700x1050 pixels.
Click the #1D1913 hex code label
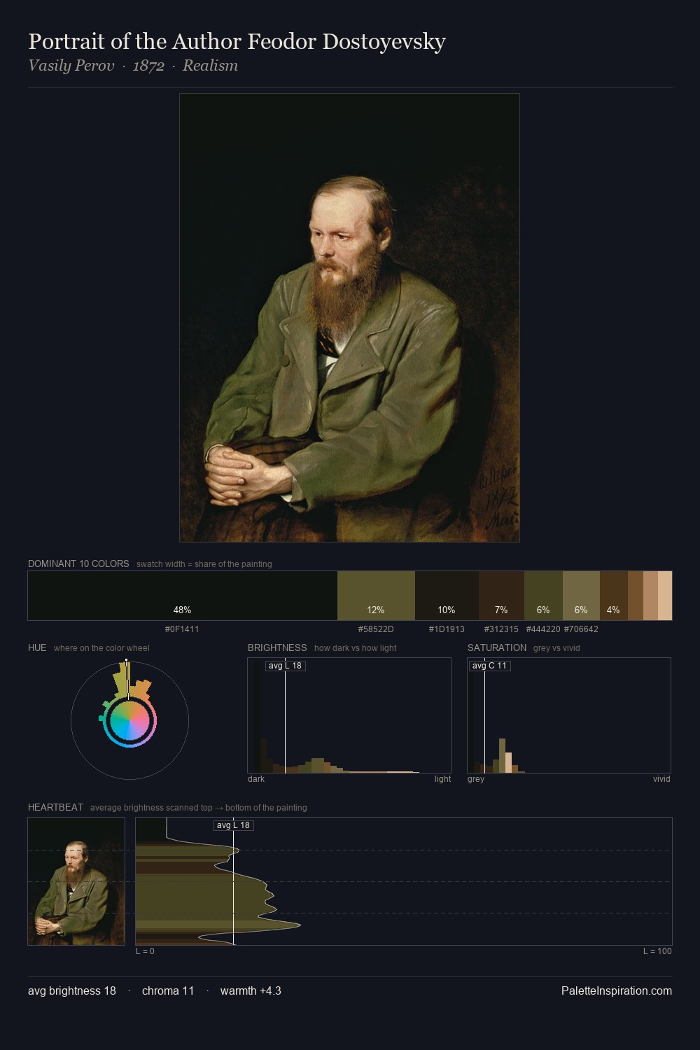pyautogui.click(x=447, y=629)
